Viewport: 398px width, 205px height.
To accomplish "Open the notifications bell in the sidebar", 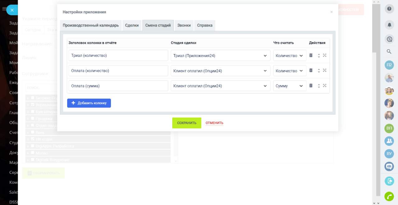I will (389, 24).
